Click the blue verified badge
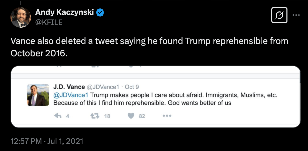The width and height of the screenshot is (308, 151). tap(100, 12)
